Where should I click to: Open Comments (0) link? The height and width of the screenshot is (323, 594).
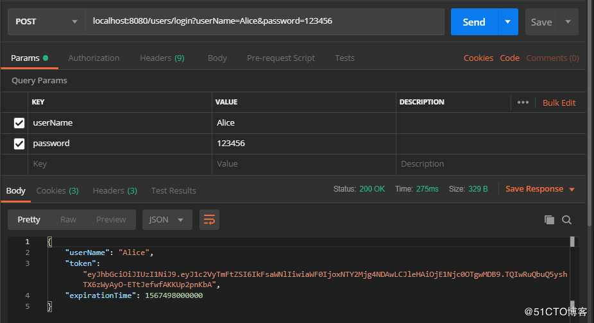point(552,58)
